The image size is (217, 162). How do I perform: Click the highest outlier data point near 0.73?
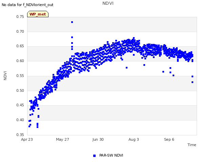click(x=72, y=22)
